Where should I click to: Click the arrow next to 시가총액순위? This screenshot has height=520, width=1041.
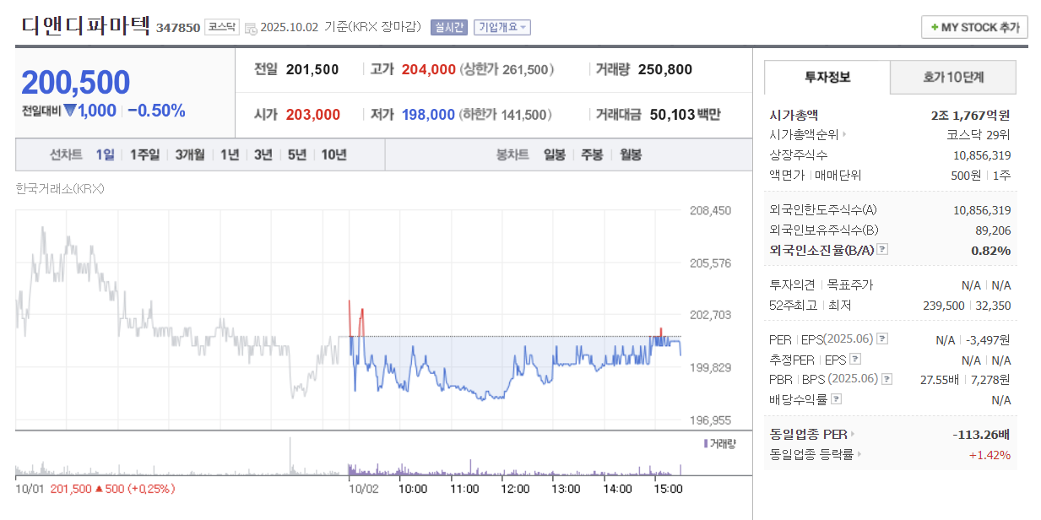pos(844,134)
